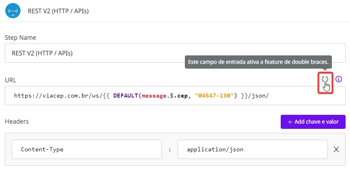350x169 pixels.
Task: Click the URL field label
Action: click(x=10, y=80)
